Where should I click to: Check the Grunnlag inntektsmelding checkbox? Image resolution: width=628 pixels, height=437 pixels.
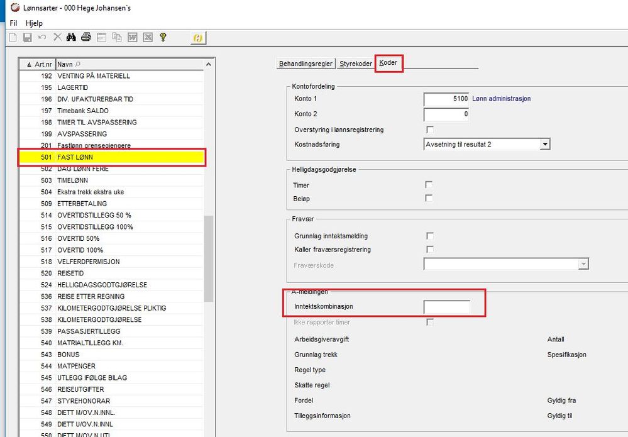430,236
